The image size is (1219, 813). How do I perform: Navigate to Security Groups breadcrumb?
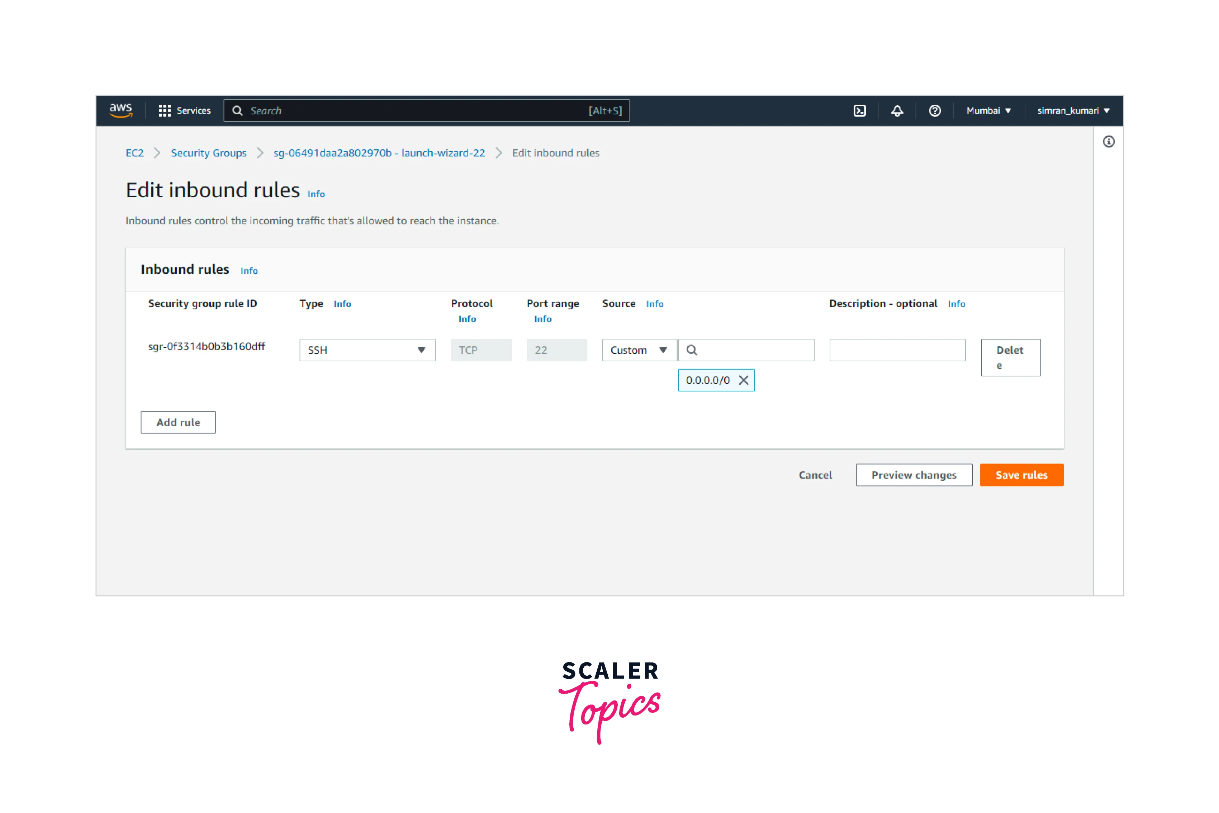tap(208, 153)
